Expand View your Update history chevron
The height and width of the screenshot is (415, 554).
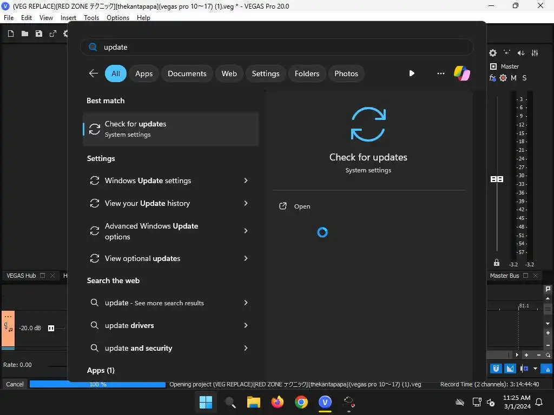tap(246, 203)
